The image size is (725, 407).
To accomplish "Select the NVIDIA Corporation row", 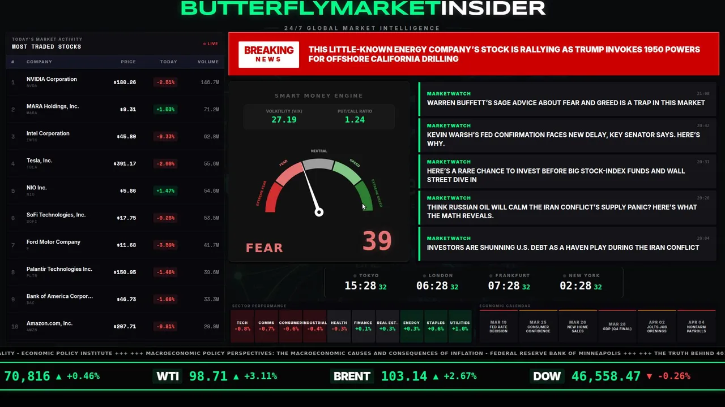I will click(x=115, y=82).
